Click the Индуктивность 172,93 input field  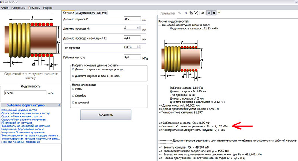(25, 93)
